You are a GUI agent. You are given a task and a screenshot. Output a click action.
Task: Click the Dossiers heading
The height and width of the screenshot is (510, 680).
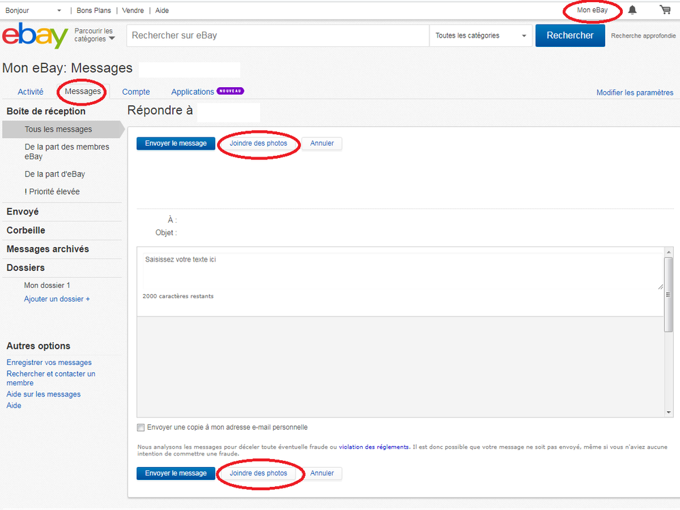coord(26,268)
